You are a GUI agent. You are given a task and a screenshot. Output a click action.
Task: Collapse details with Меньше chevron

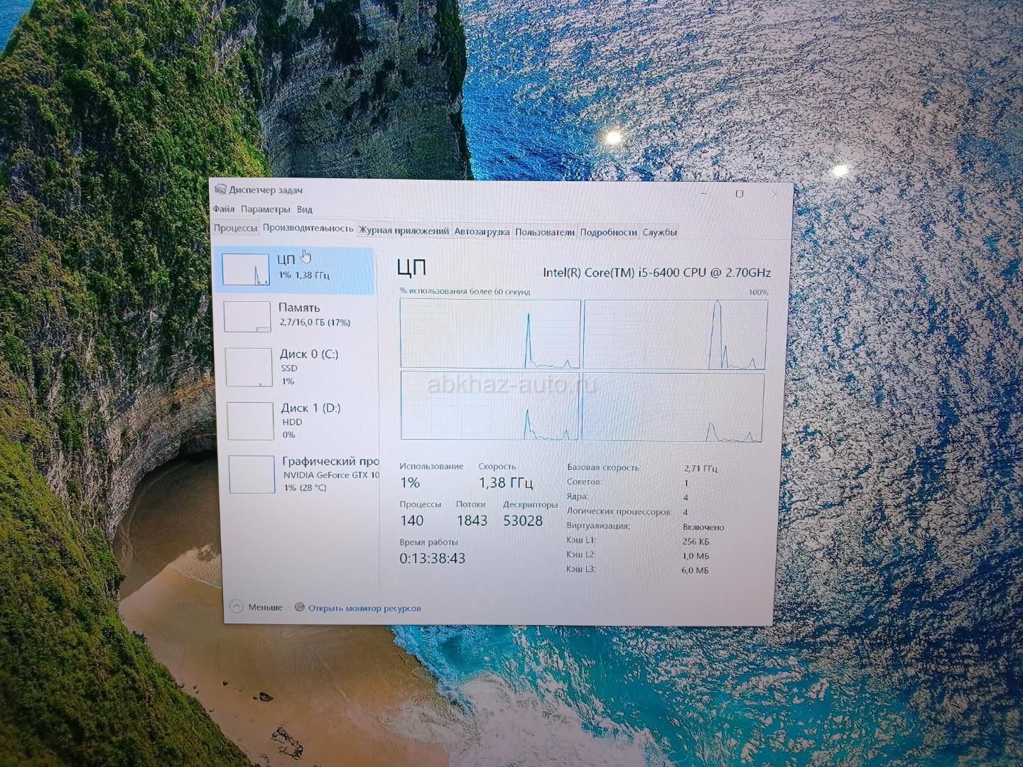(237, 606)
